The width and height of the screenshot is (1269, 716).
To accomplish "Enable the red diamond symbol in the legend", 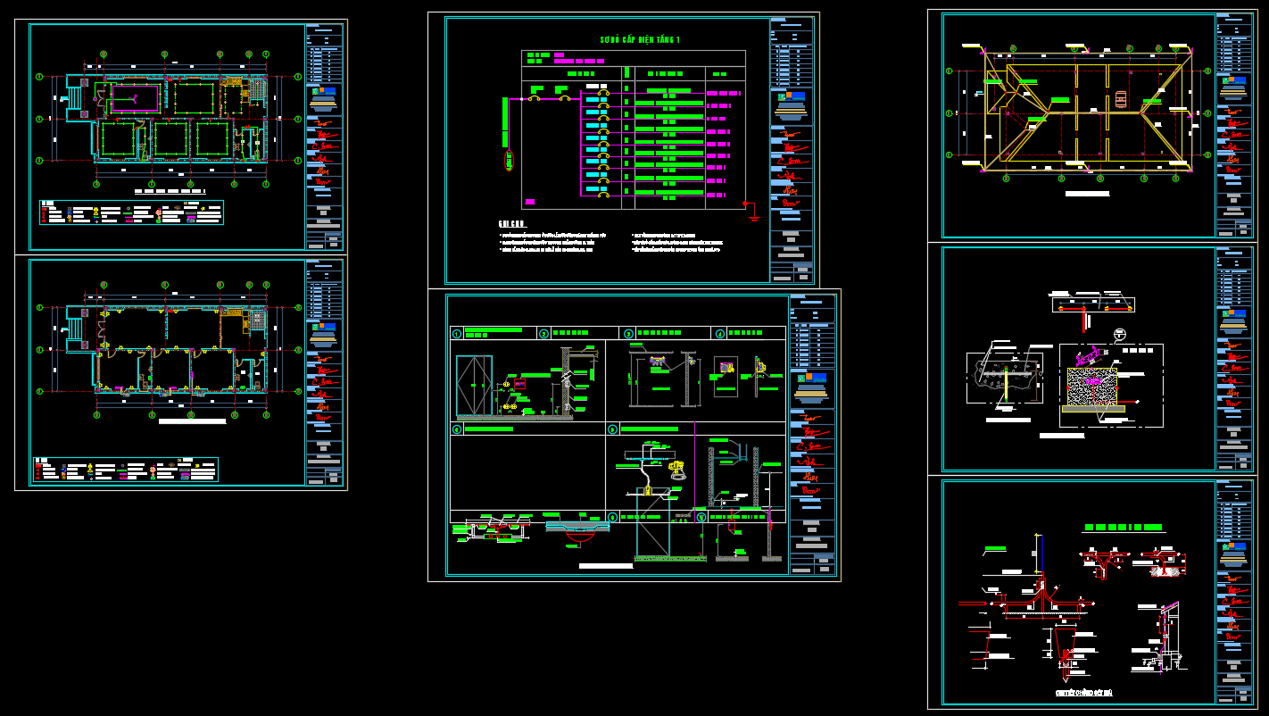I will [x=97, y=221].
